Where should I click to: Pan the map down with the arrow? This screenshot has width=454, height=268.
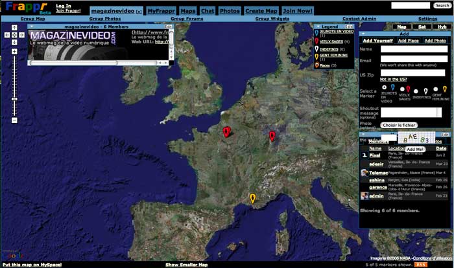tap(14, 43)
